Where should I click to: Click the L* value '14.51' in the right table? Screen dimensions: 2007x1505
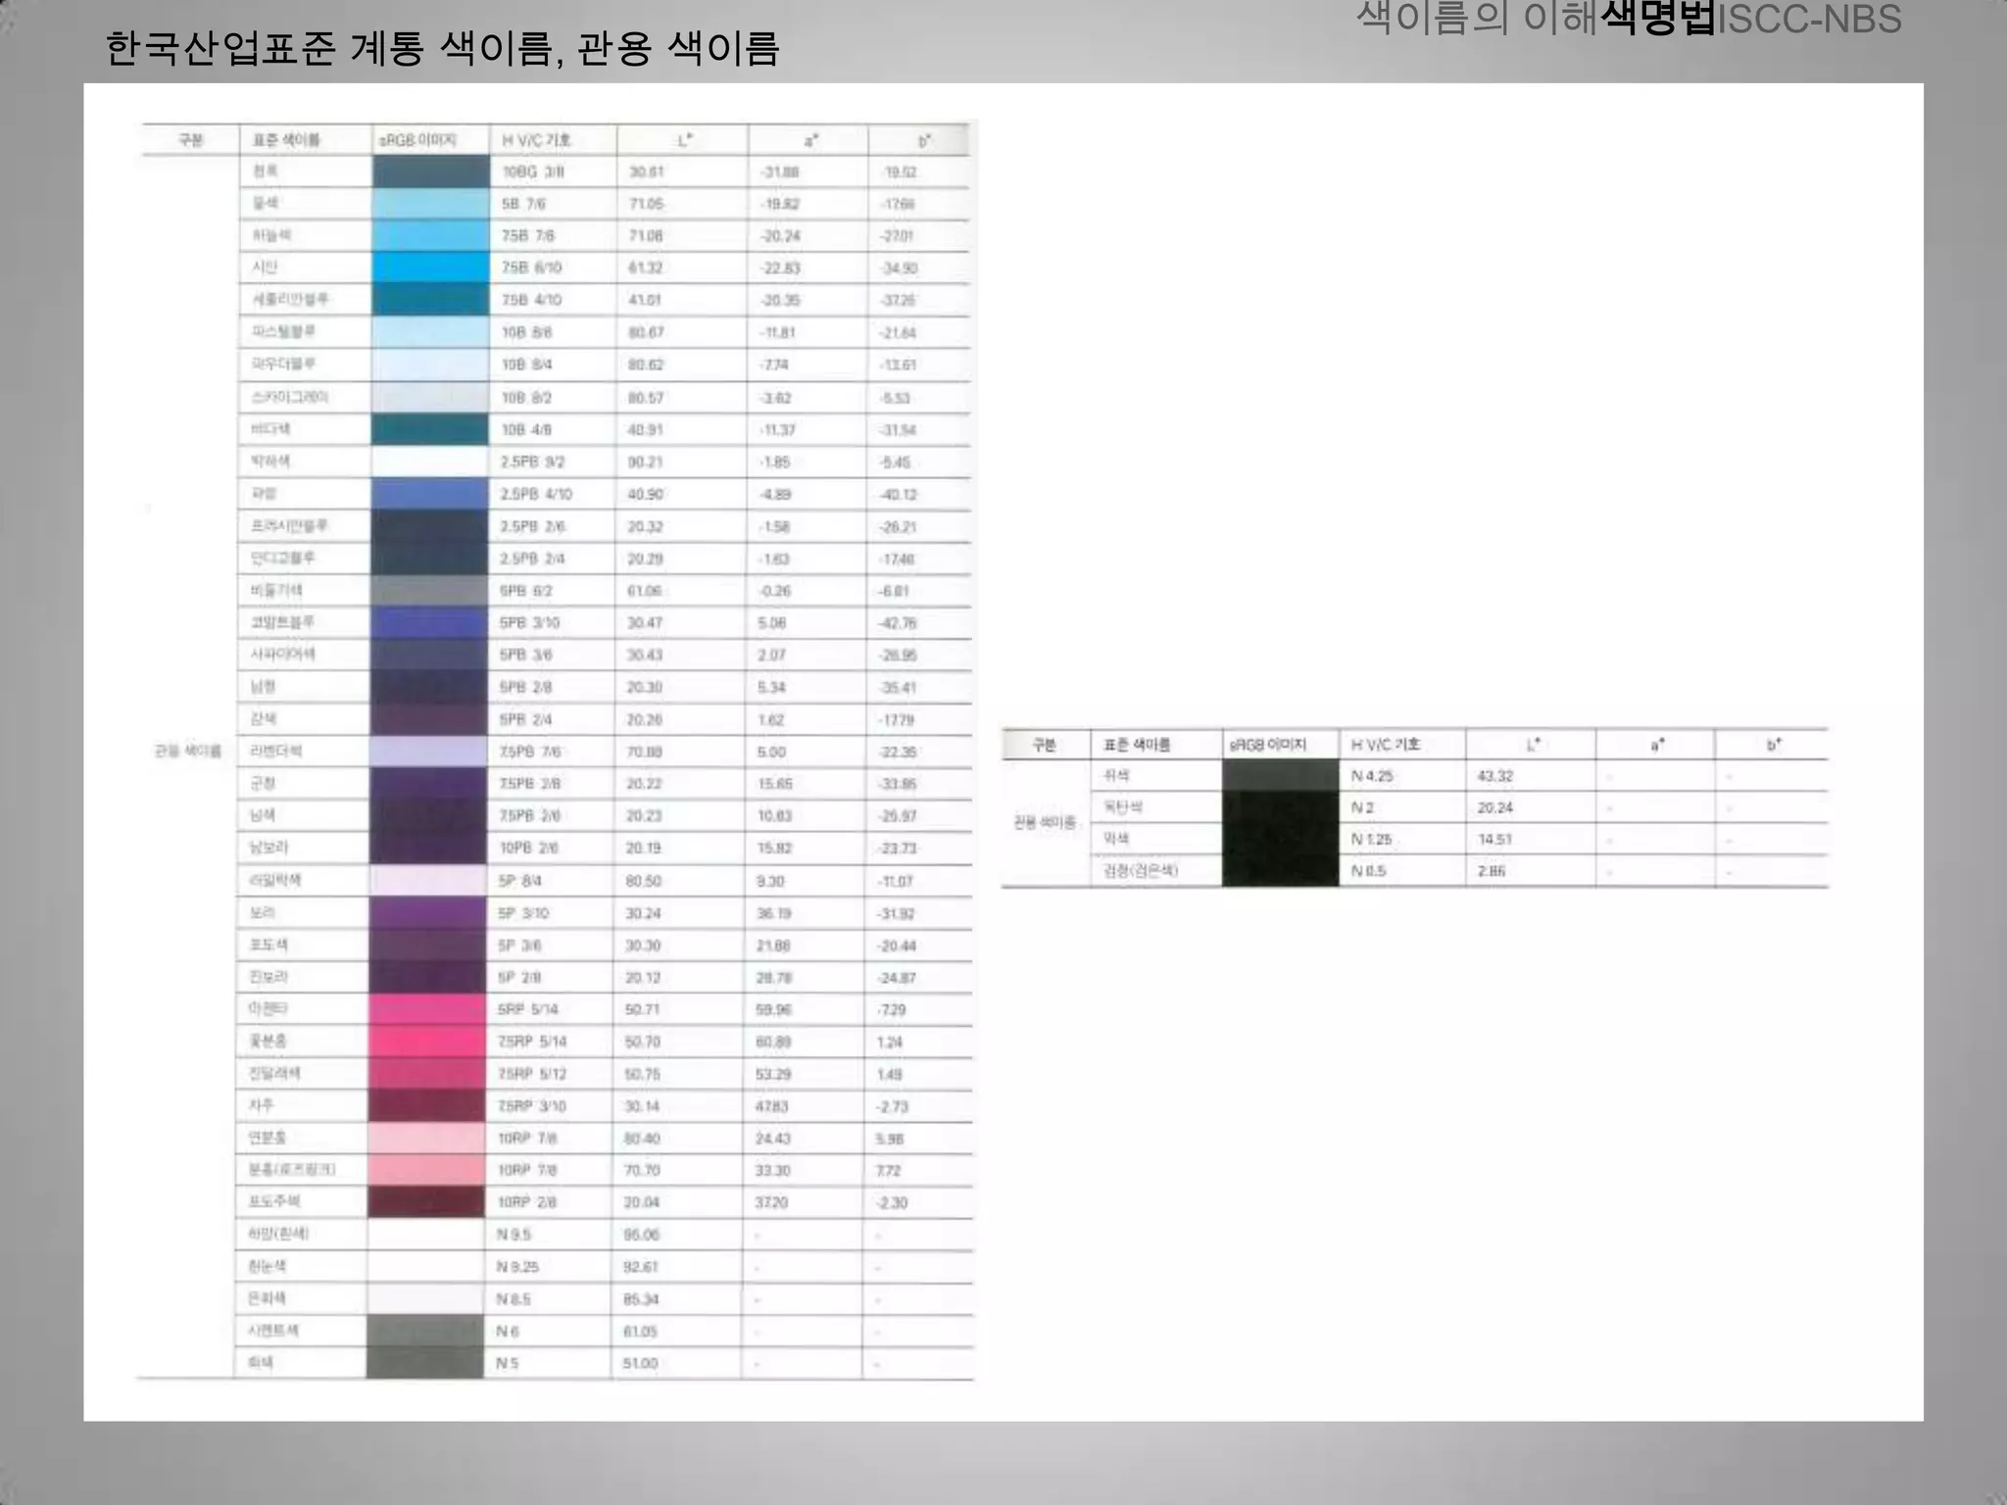coord(1494,840)
